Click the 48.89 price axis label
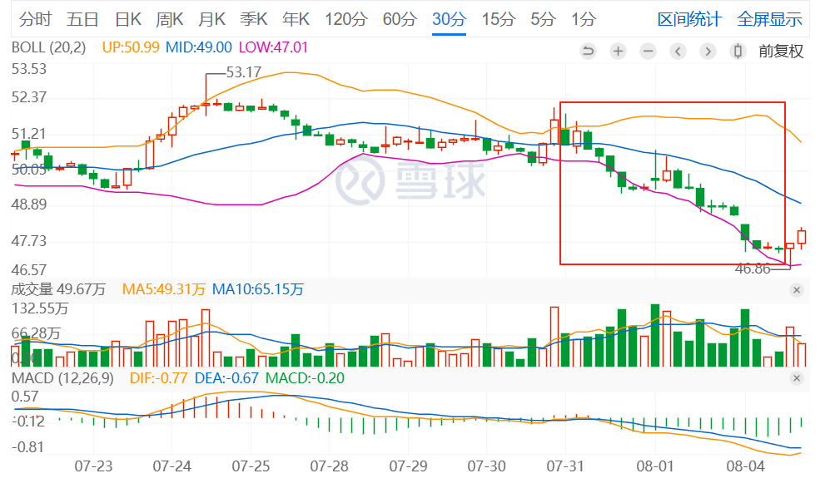The image size is (835, 483). coord(29,205)
